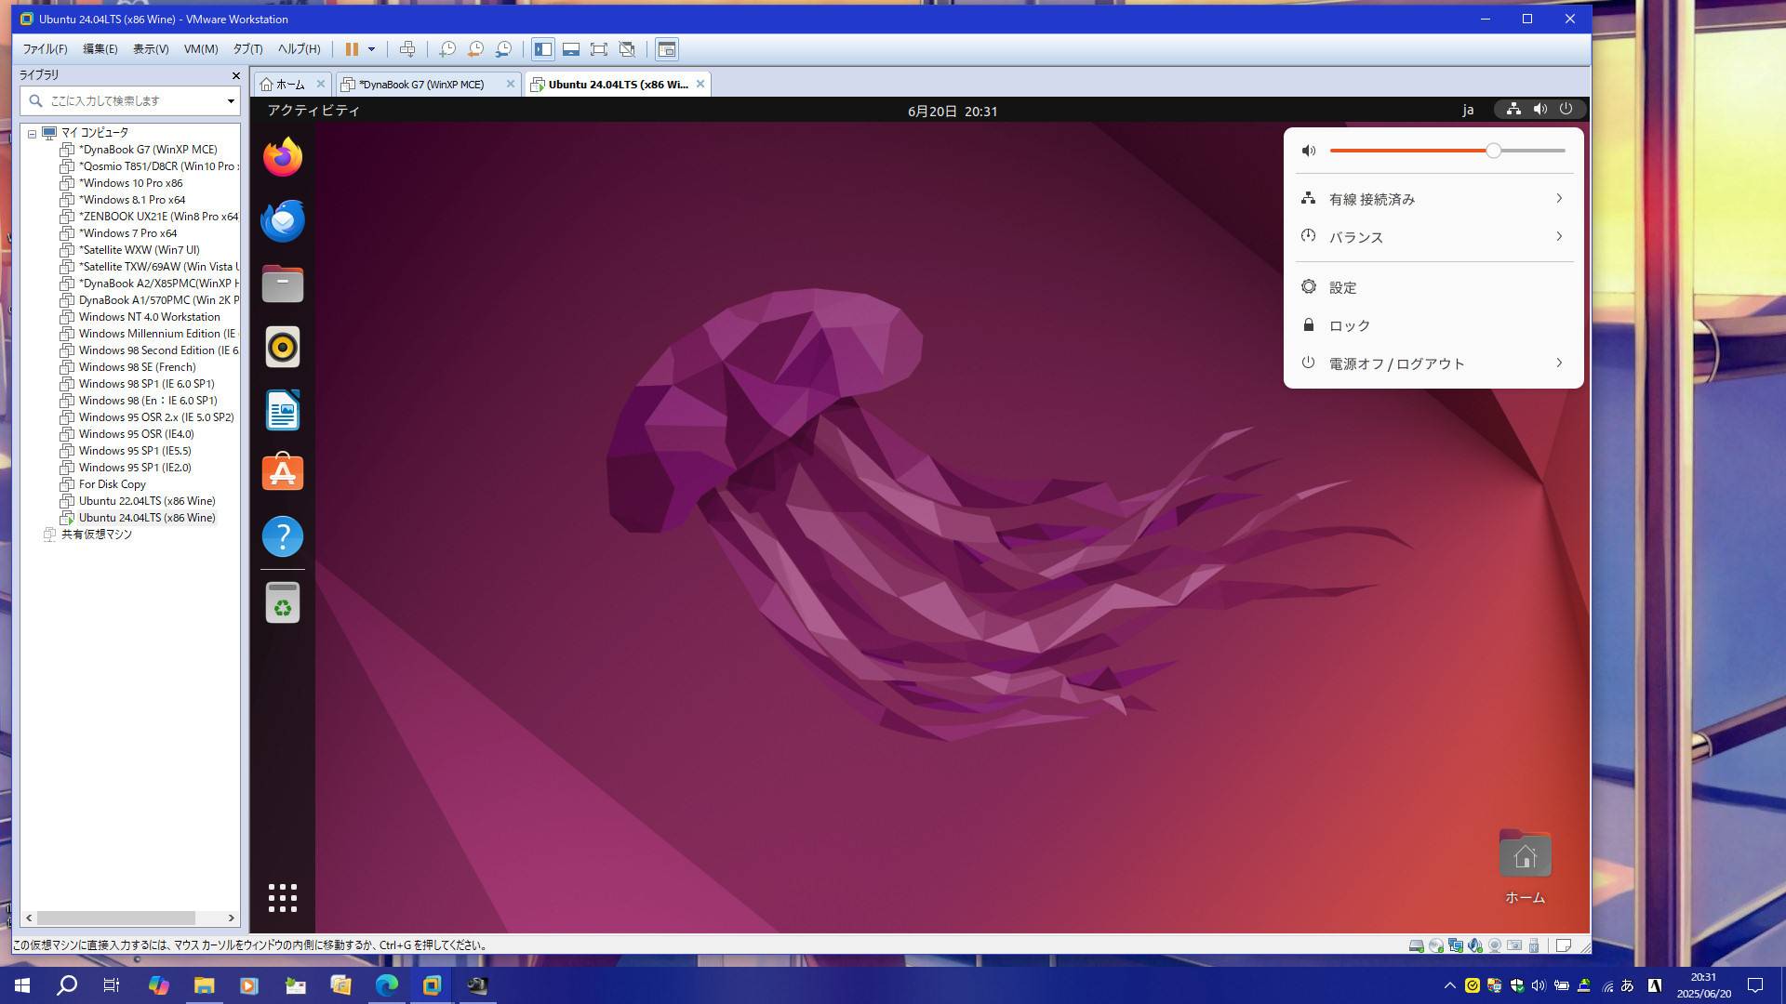
Task: Click the hard disk device status icon
Action: pyautogui.click(x=1416, y=945)
